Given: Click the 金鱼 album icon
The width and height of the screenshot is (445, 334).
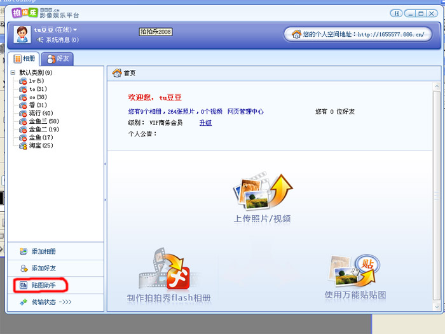Looking at the screenshot, I should click(23, 138).
